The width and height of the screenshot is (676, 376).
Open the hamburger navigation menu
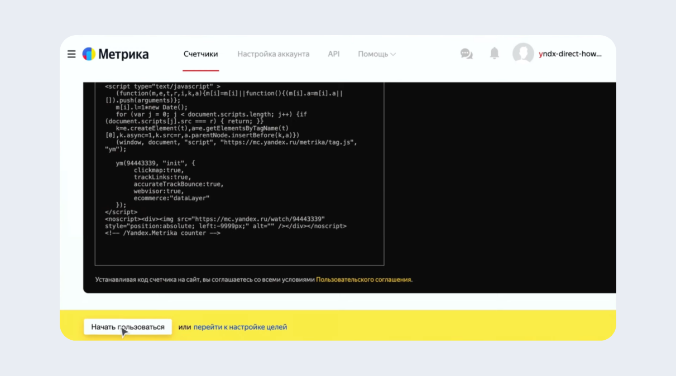71,54
